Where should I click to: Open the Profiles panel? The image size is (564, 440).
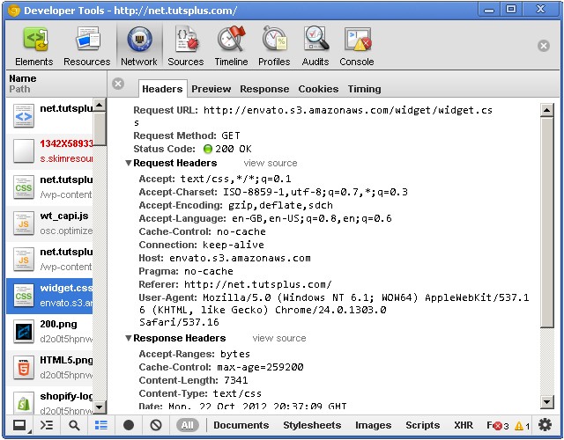[x=274, y=47]
